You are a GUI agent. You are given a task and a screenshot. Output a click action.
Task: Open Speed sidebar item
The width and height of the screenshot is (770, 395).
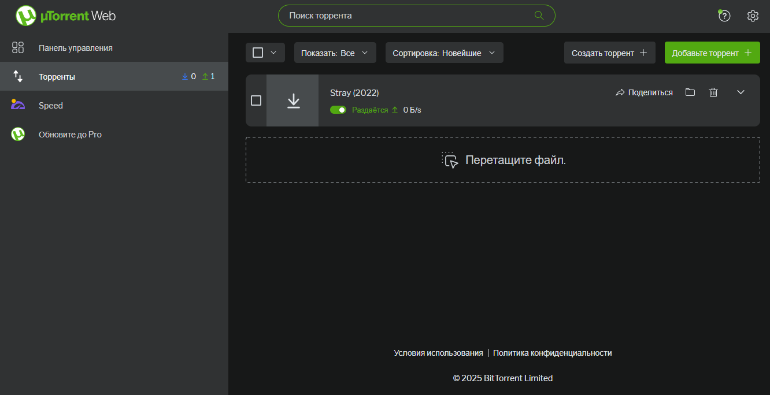pyautogui.click(x=114, y=105)
